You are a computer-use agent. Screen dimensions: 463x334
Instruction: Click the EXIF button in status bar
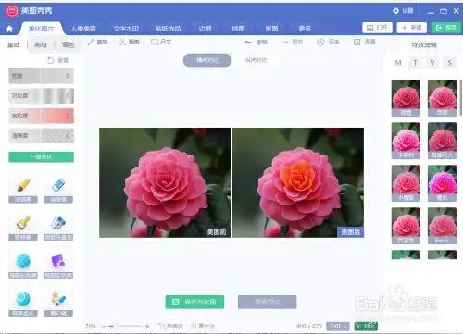338,326
